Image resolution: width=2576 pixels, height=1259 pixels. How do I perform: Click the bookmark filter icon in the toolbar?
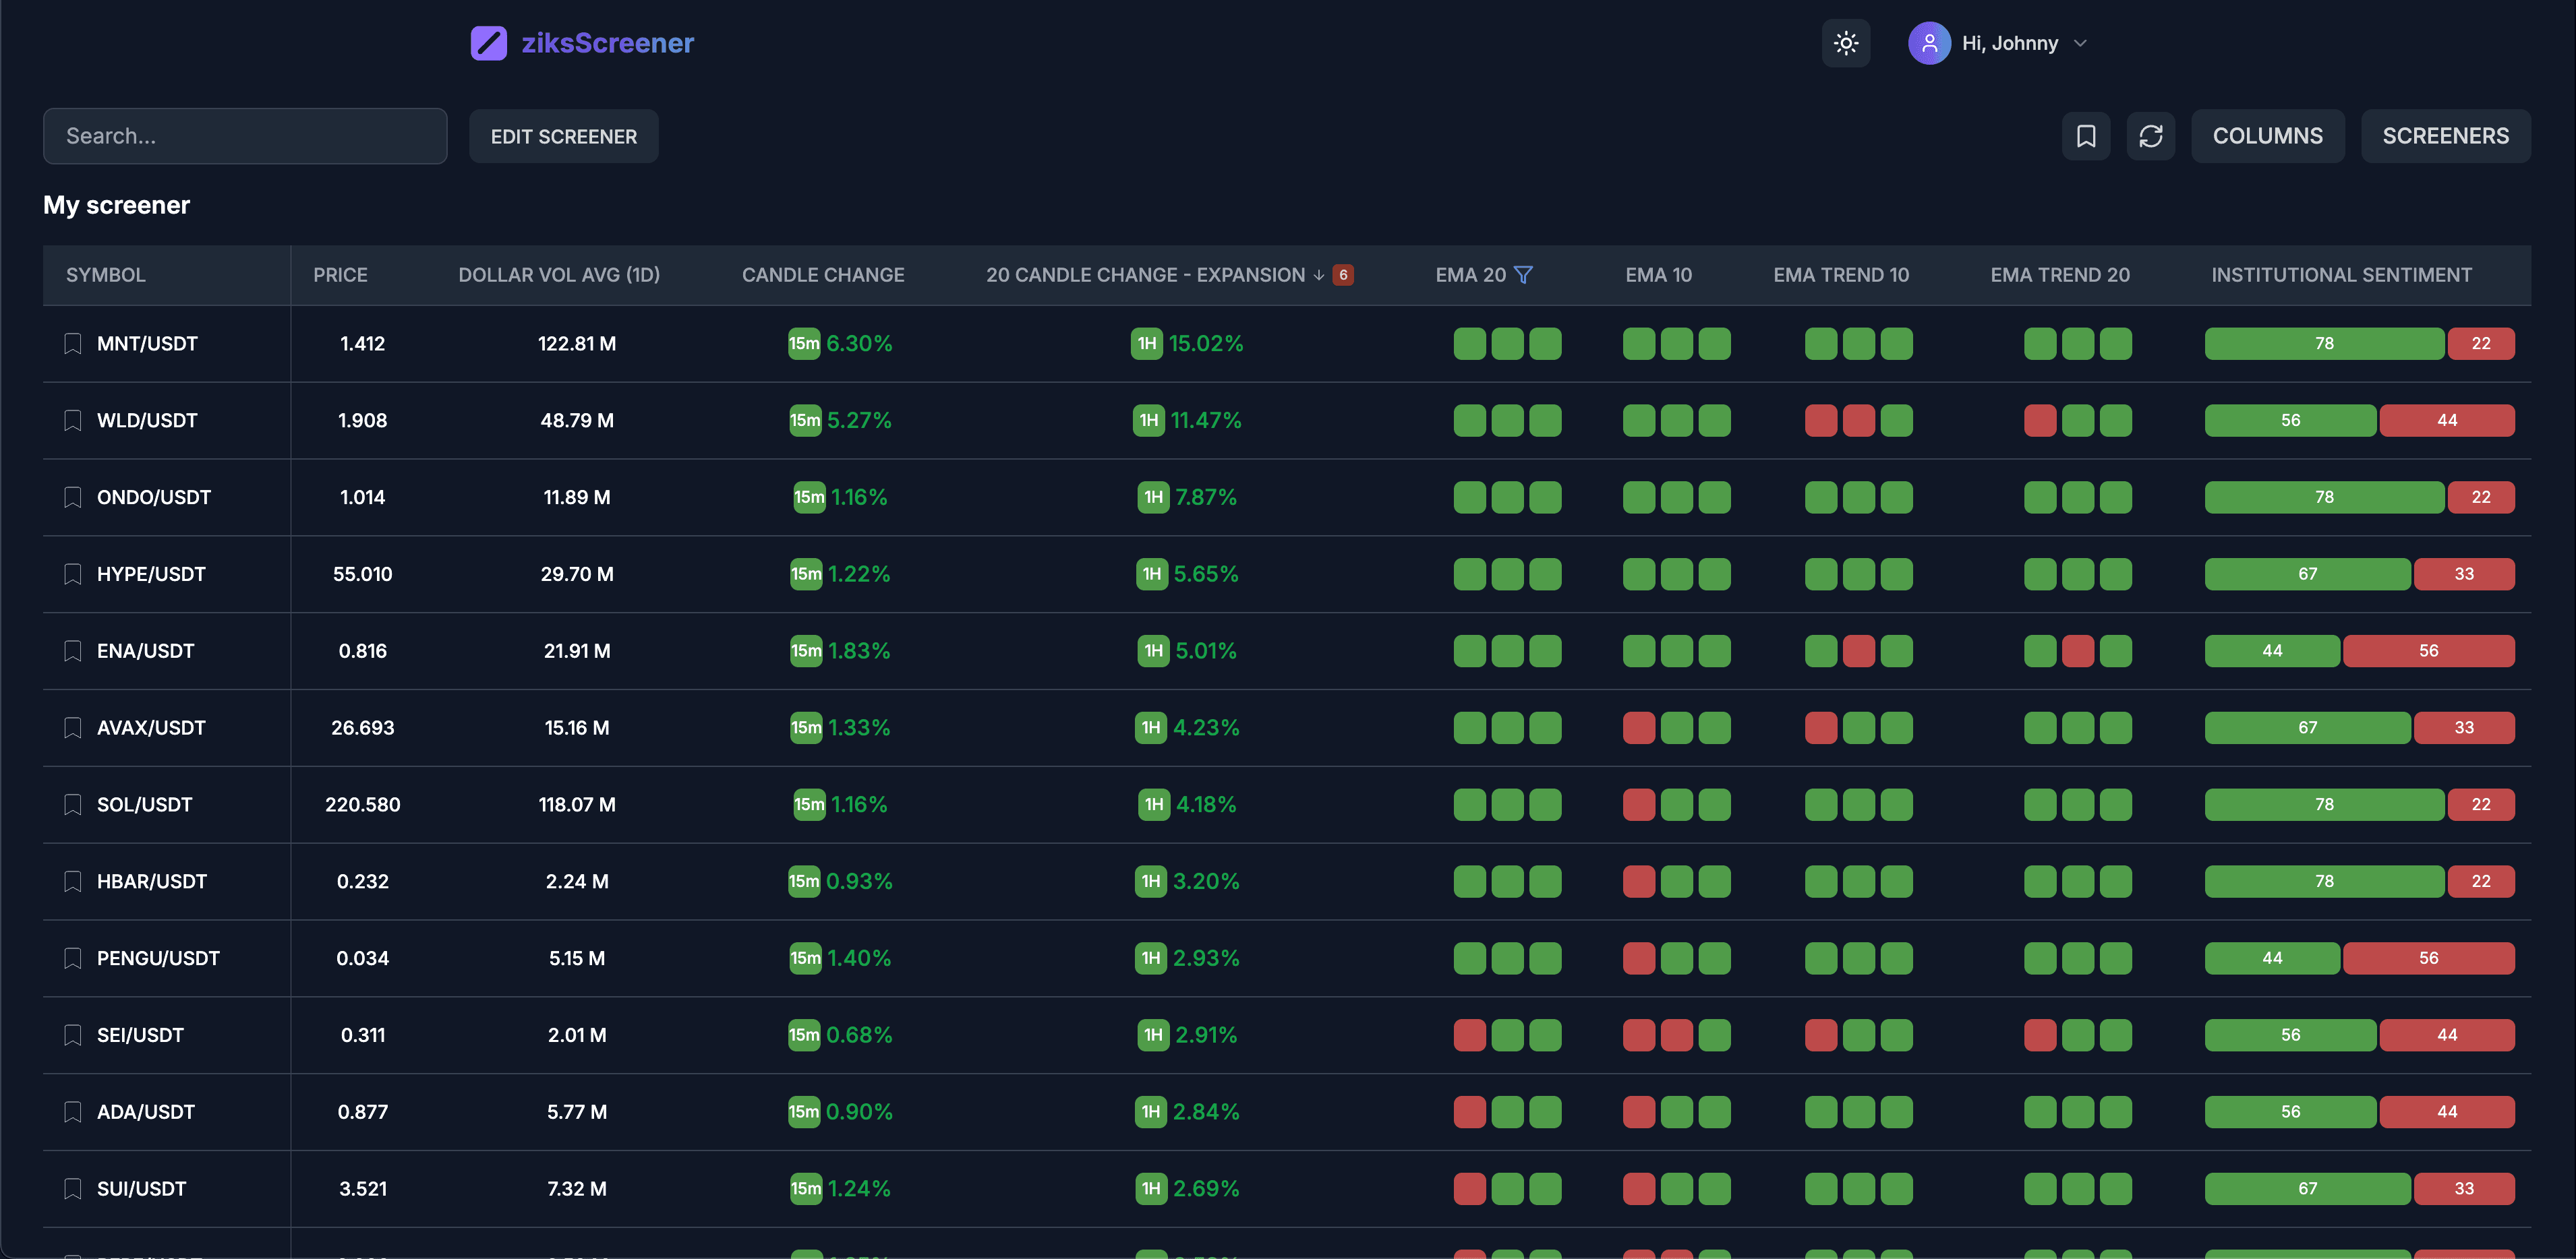[x=2085, y=136]
